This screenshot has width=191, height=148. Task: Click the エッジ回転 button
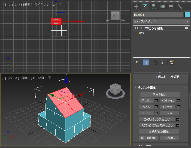169,138
